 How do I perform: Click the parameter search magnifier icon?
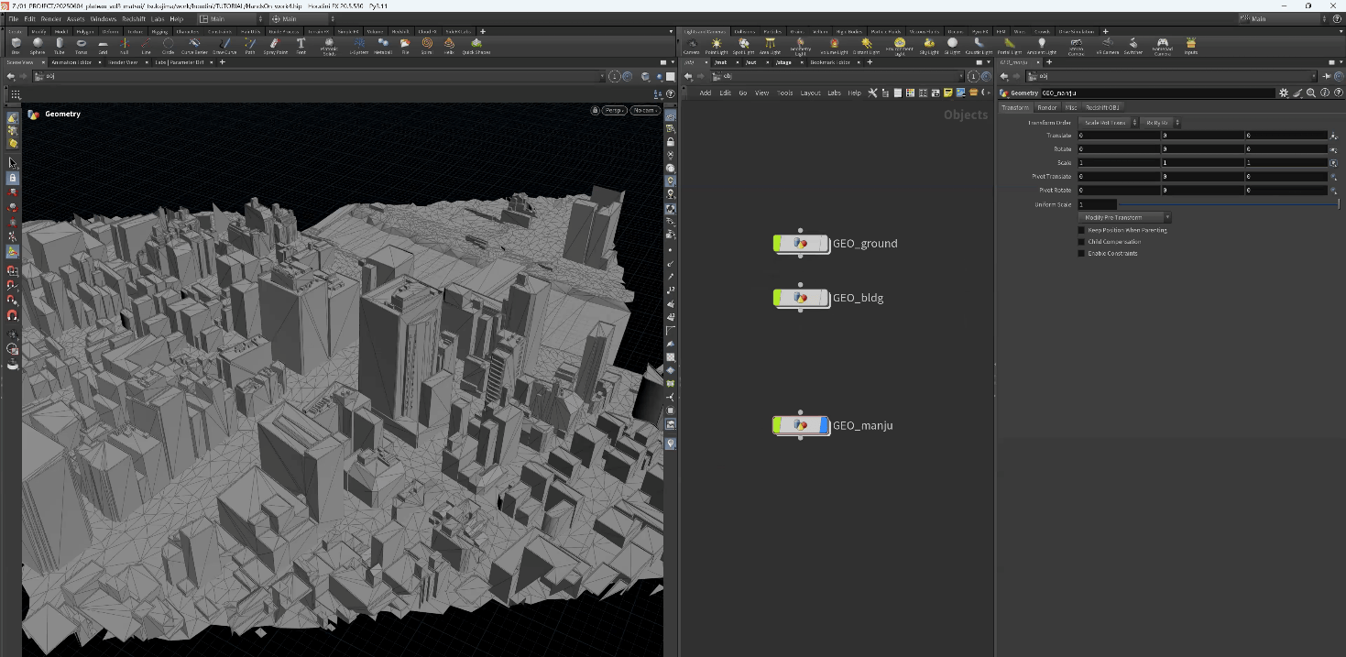[x=1311, y=93]
